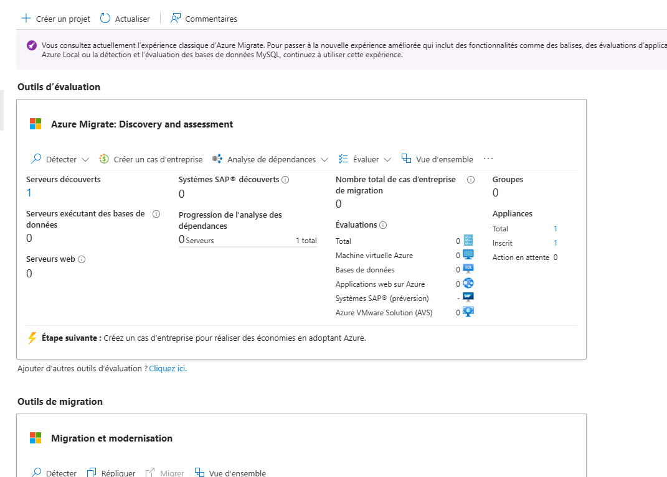Click the Machine virtuelle Azure monitor icon
This screenshot has height=477, width=667.
(x=468, y=254)
